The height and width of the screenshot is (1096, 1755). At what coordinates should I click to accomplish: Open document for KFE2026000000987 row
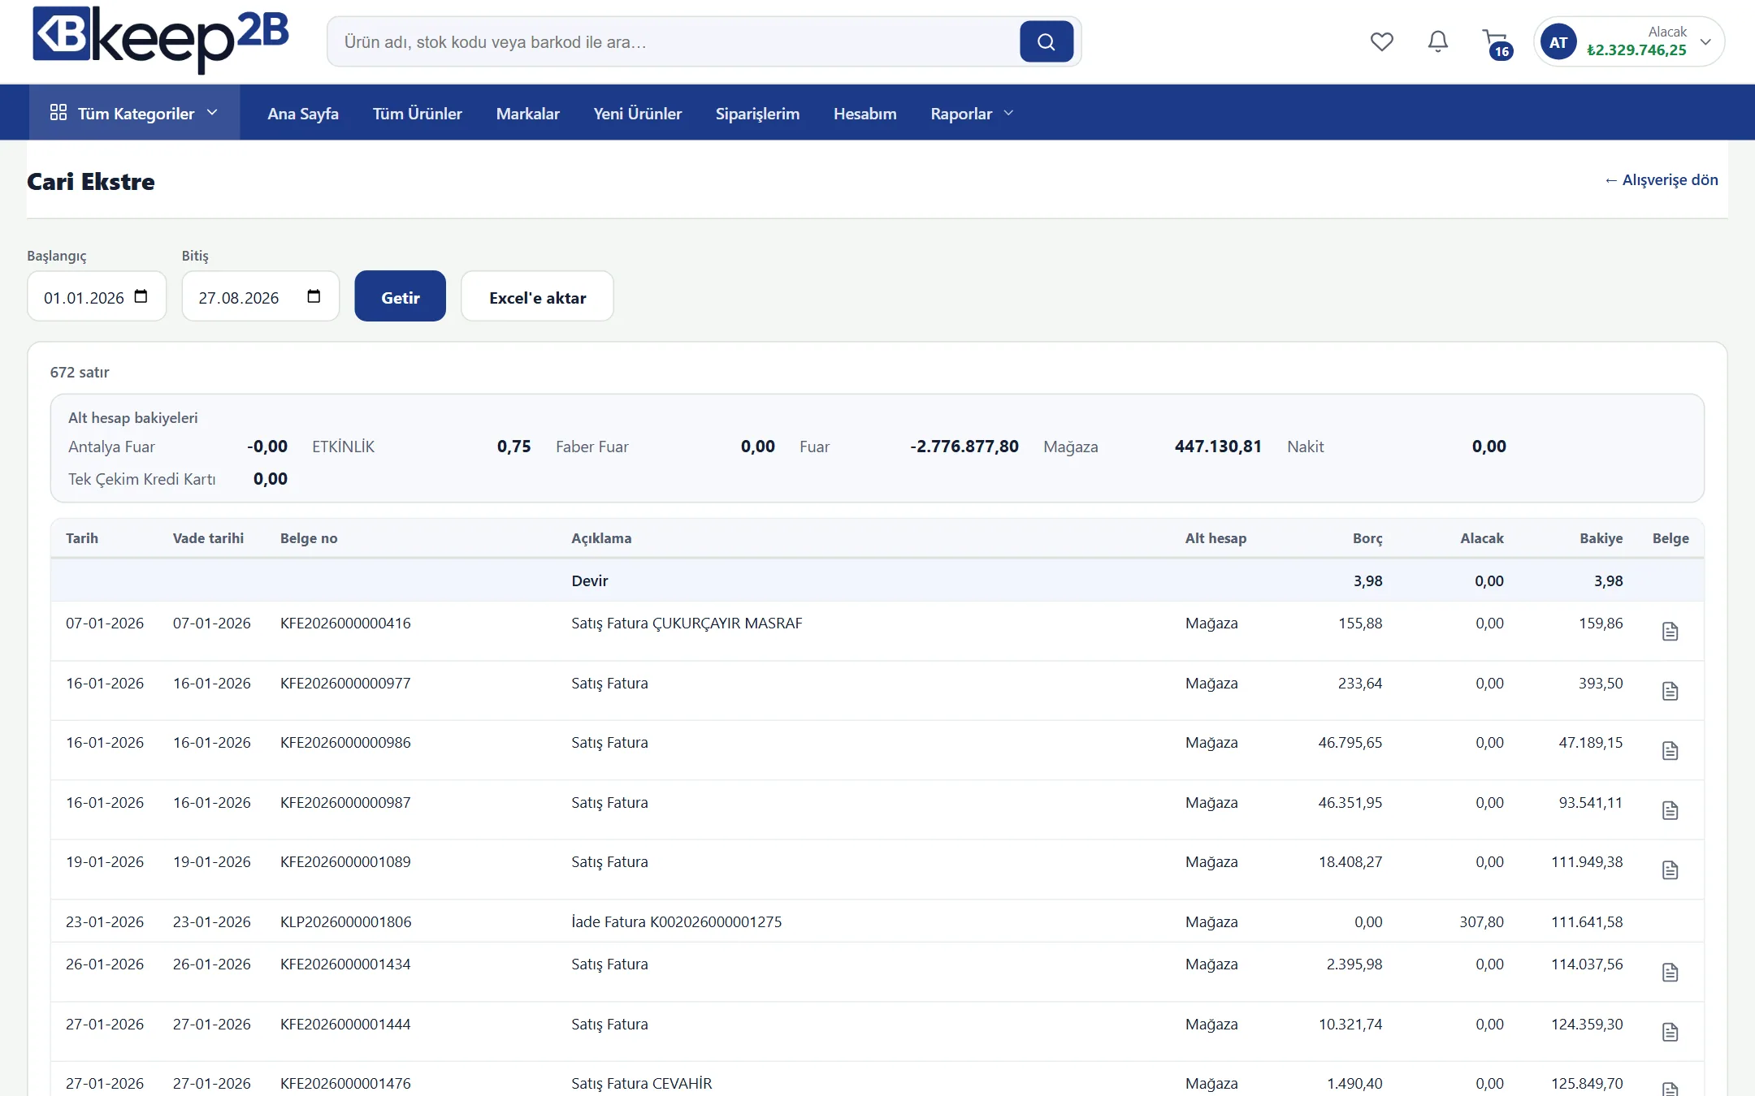point(1670,810)
